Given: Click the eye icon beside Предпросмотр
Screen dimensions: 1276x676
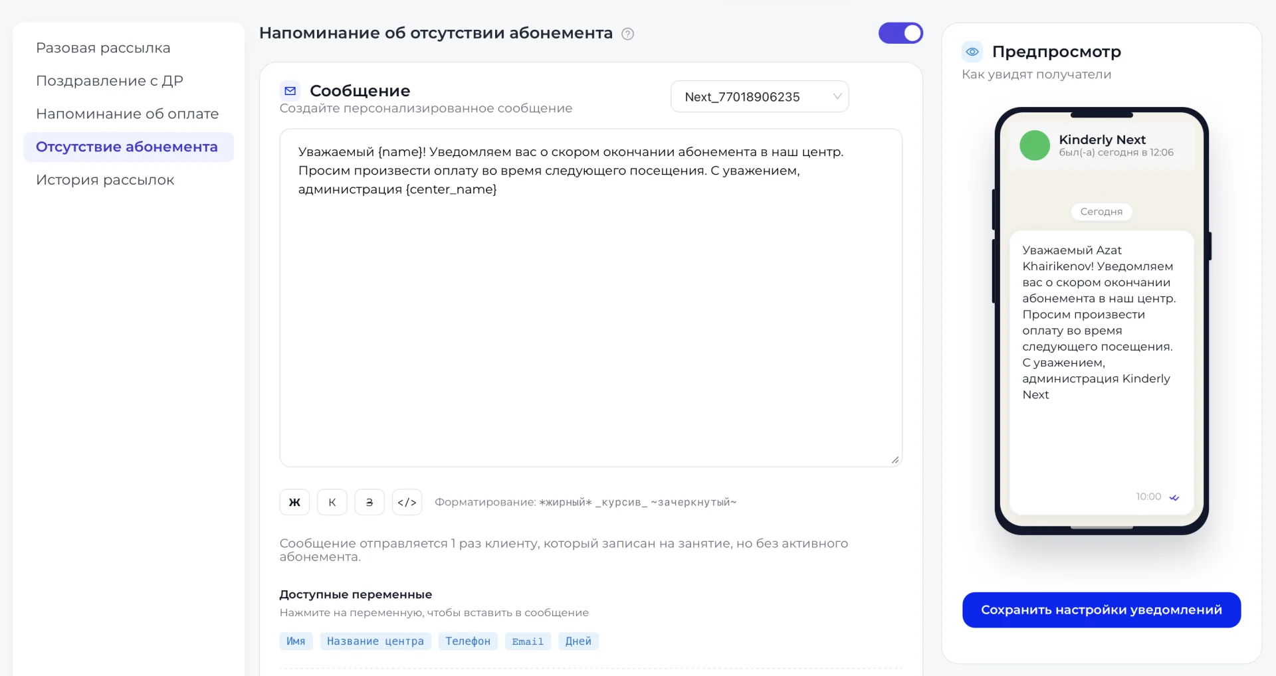Looking at the screenshot, I should click(x=972, y=52).
